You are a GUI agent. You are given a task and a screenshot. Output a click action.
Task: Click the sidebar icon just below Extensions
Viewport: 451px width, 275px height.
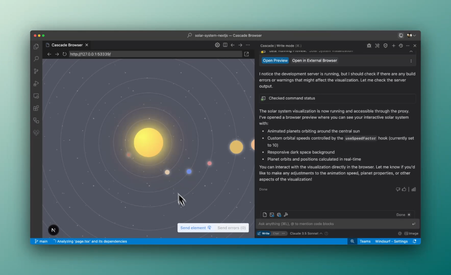click(x=36, y=120)
